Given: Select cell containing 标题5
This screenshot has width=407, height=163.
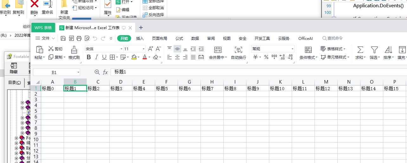Looking at the screenshot, I should pos(166,89).
